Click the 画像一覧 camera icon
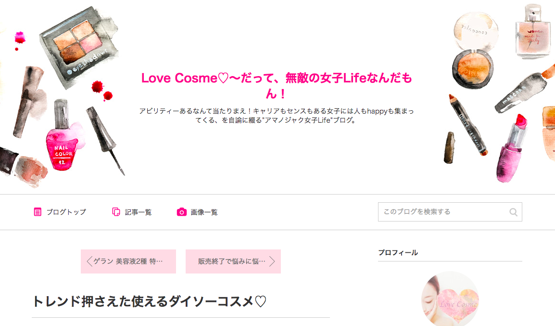This screenshot has height=326, width=555. tap(182, 212)
